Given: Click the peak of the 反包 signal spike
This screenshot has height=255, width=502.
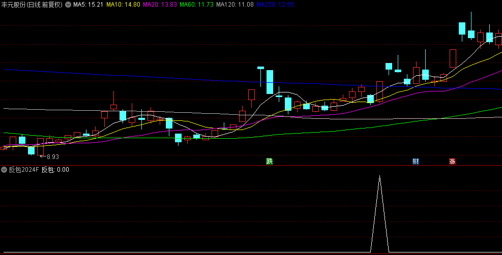Looking at the screenshot, I should pos(380,176).
